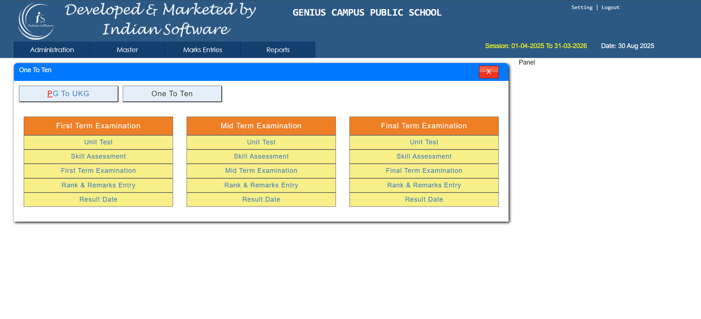
Task: Open the Setting link
Action: 582,7
